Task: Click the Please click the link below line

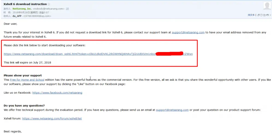Action: [x=45, y=45]
